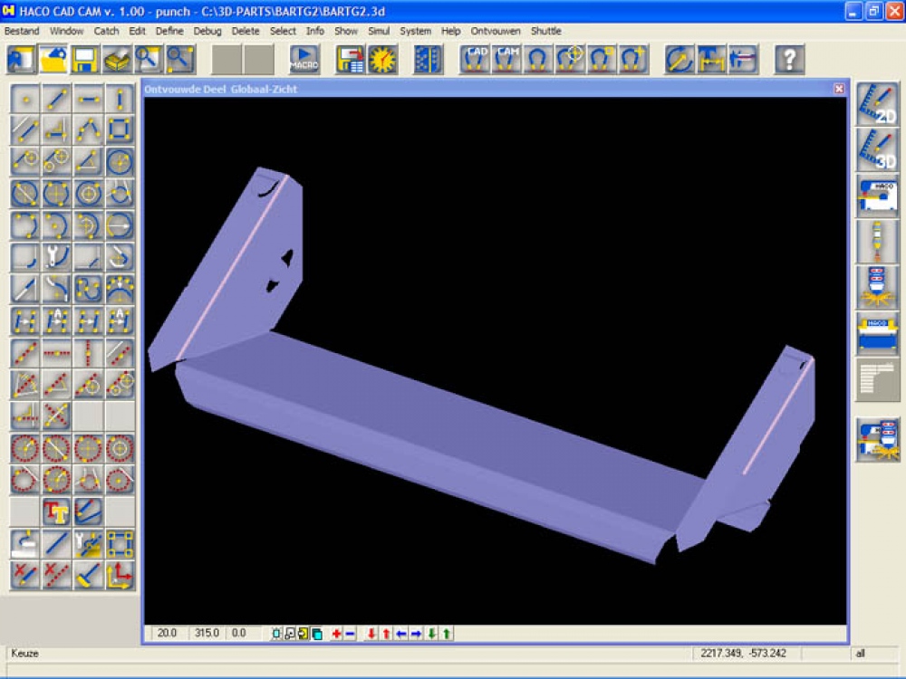The width and height of the screenshot is (906, 679).
Task: Open the Ontvouwen menu
Action: 496,31
